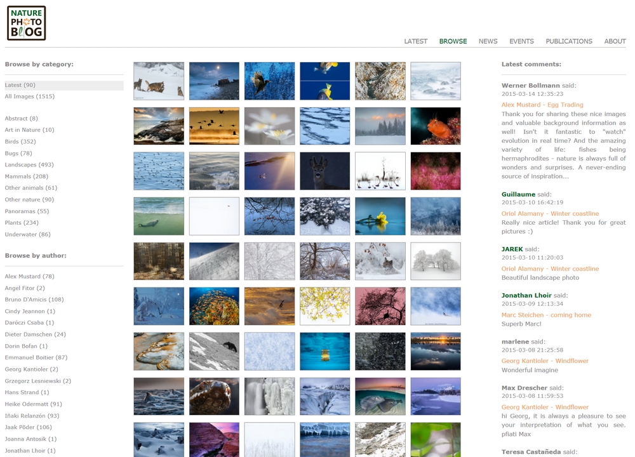Image resolution: width=635 pixels, height=457 pixels.
Task: Open the purple canyon rocks thumbnail
Action: [214, 440]
